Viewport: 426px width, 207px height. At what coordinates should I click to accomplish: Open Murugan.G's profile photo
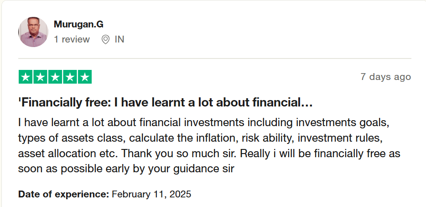pos(33,32)
